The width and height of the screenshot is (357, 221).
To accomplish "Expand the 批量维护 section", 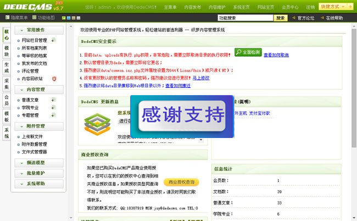I will coord(39,173).
